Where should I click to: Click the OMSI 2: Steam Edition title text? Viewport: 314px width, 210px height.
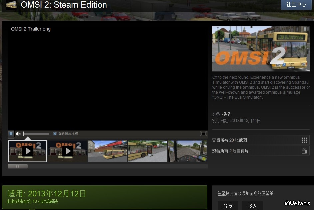(64, 5)
